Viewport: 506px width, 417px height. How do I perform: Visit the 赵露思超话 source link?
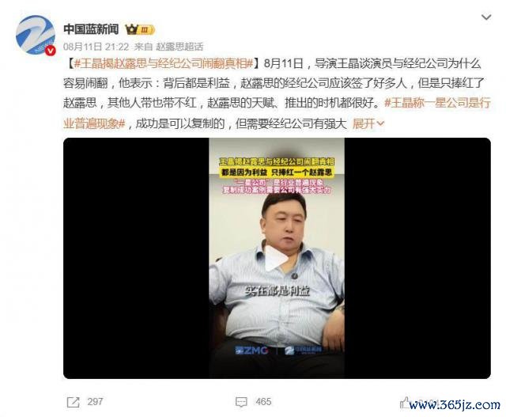pyautogui.click(x=179, y=47)
